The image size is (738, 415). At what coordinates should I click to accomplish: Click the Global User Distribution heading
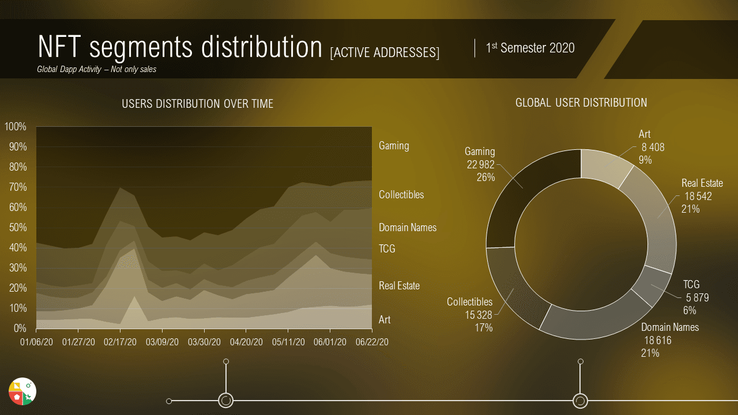coord(581,103)
